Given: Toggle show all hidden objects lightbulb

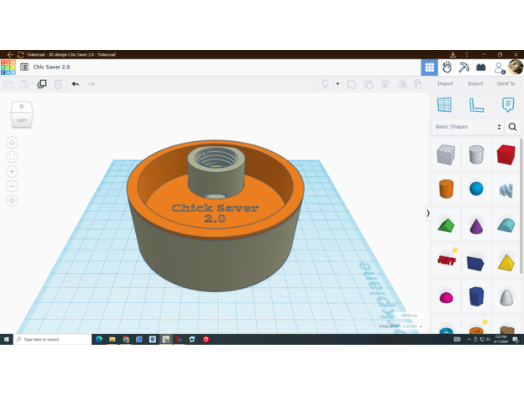Looking at the screenshot, I should click(x=325, y=84).
